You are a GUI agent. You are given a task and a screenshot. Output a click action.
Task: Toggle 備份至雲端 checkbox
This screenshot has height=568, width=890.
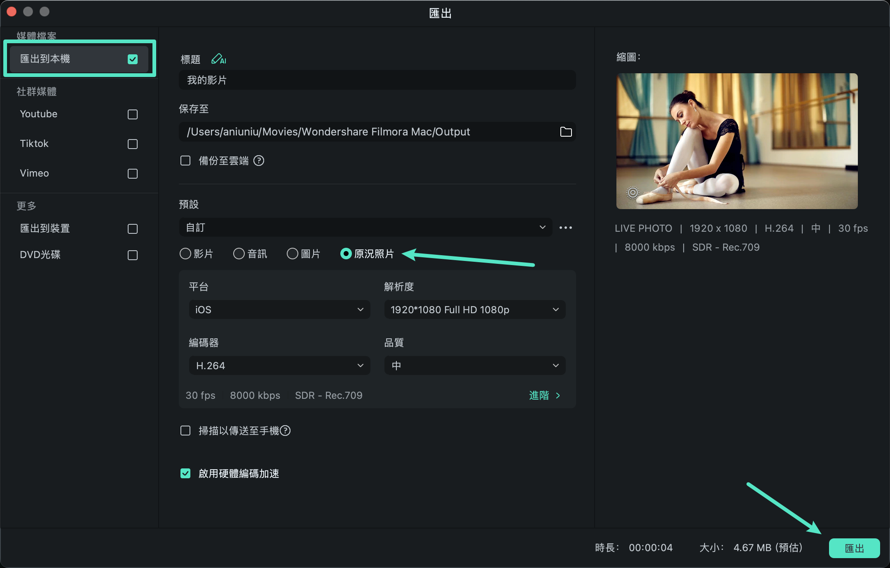tap(185, 161)
